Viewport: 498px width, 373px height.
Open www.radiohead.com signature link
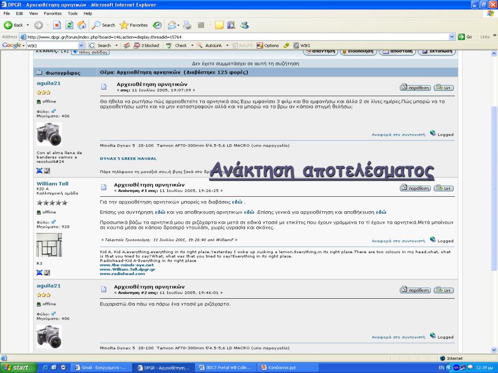(x=122, y=274)
